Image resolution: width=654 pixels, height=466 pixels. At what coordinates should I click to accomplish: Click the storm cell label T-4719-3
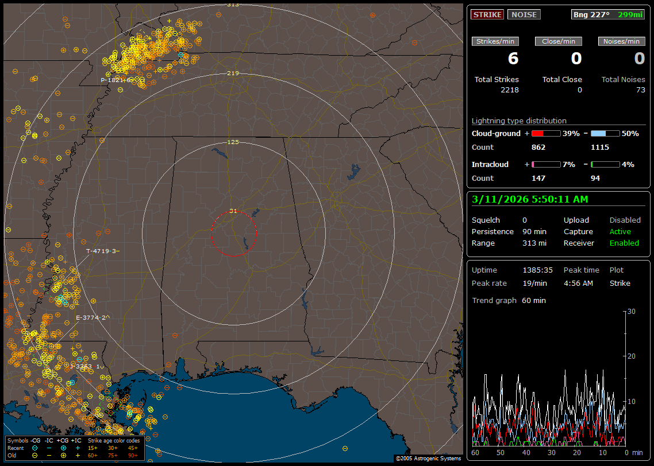pyautogui.click(x=103, y=251)
